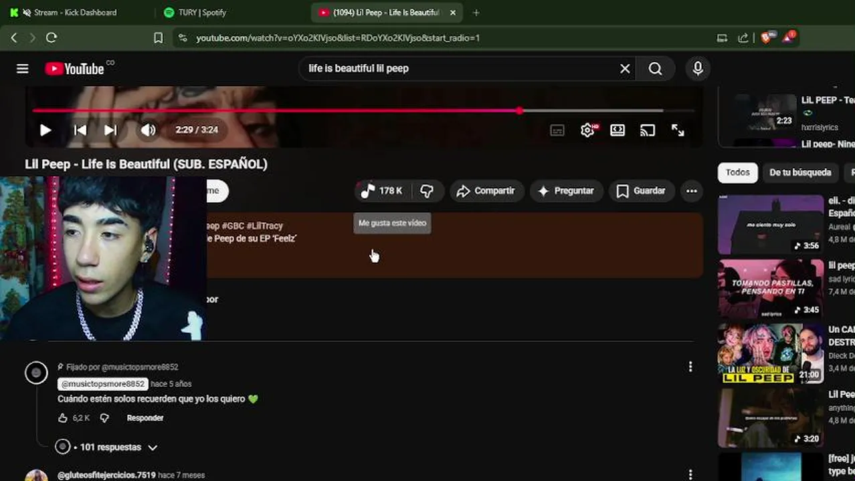Start voice search with microphone icon
Viewport: 855px width, 481px height.
(x=698, y=68)
